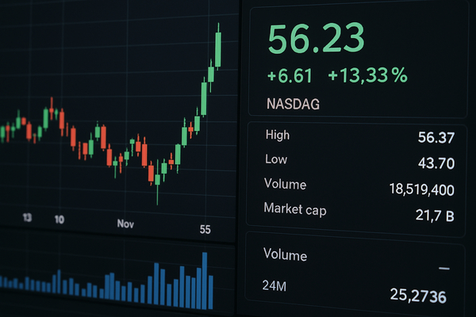Image resolution: width=476 pixels, height=317 pixels.
Task: Click the 25,2736 value
Action: pyautogui.click(x=418, y=296)
